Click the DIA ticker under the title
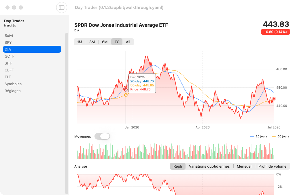The width and height of the screenshot is (295, 195). tap(77, 31)
